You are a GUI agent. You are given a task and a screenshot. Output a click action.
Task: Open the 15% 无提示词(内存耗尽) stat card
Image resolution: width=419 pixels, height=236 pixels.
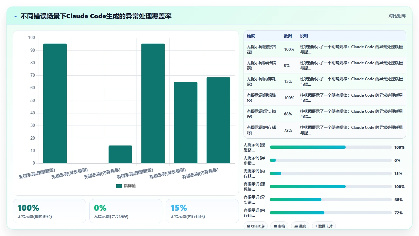pyautogui.click(x=202, y=211)
